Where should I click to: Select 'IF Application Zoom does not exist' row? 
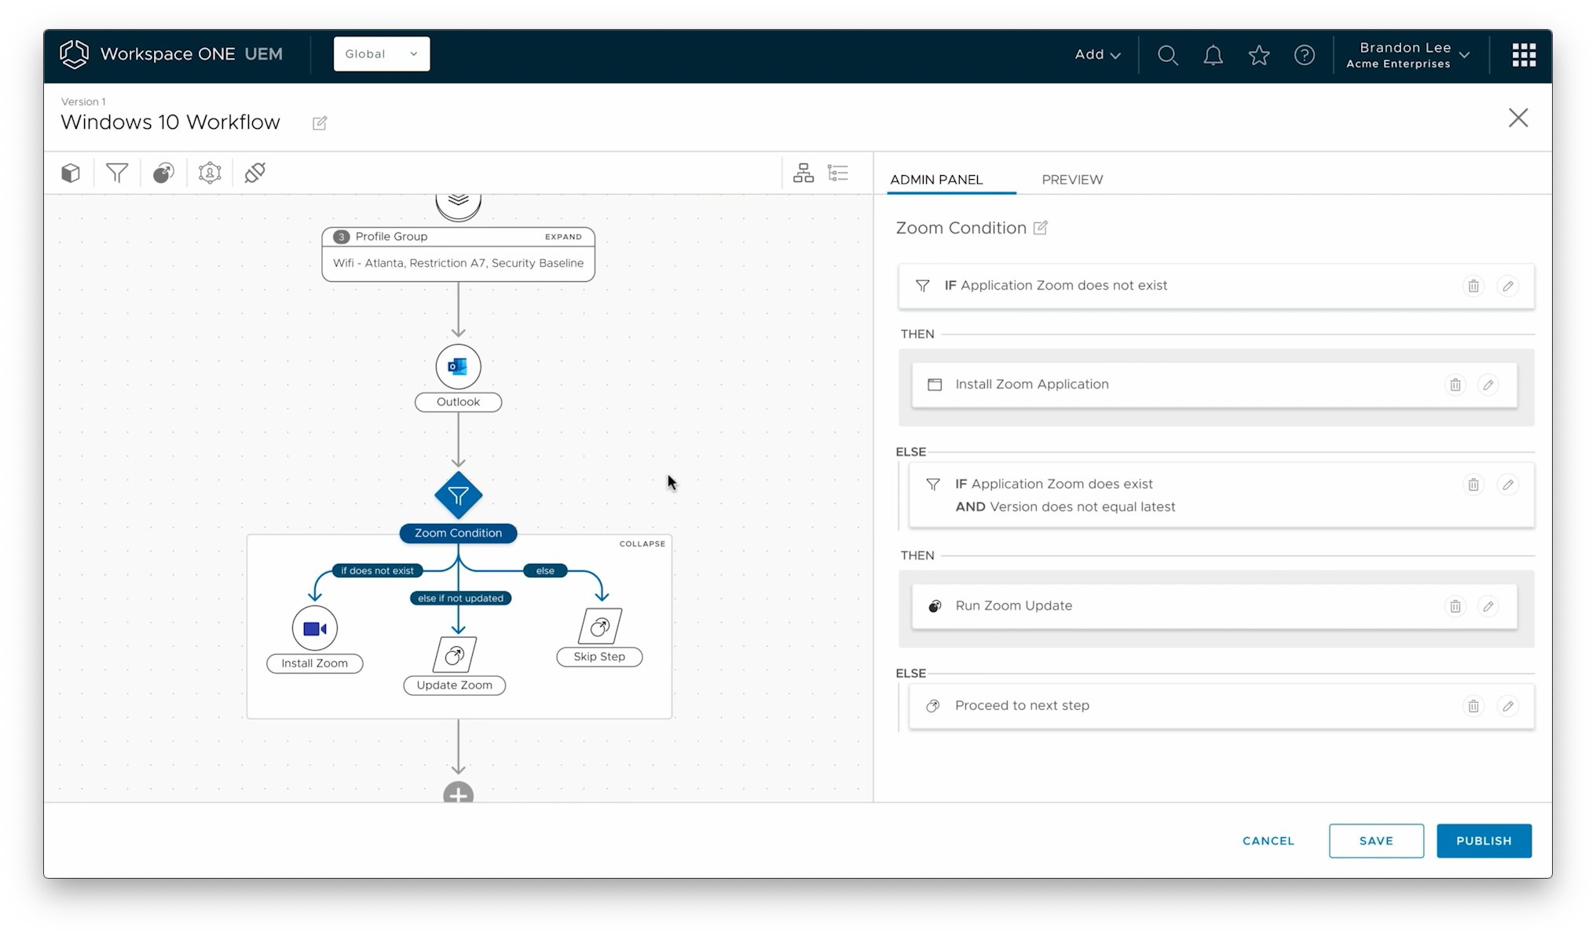click(x=1216, y=286)
